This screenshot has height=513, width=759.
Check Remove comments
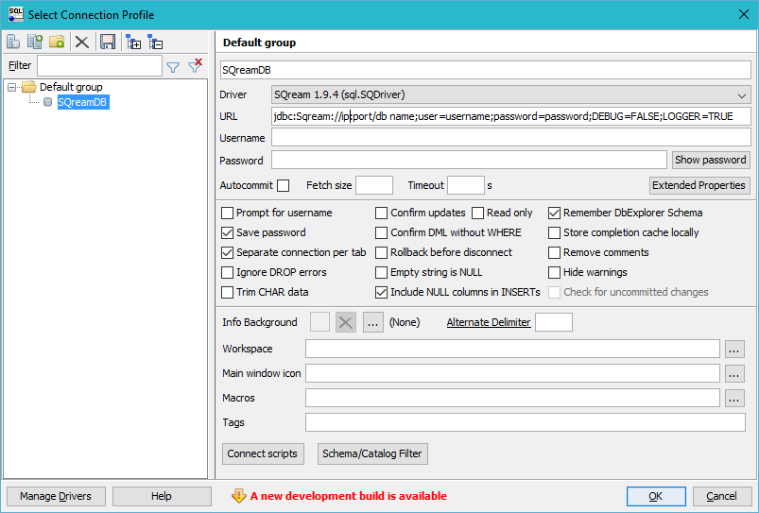[x=554, y=252]
